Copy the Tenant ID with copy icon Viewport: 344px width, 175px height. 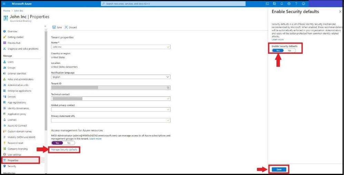point(168,88)
